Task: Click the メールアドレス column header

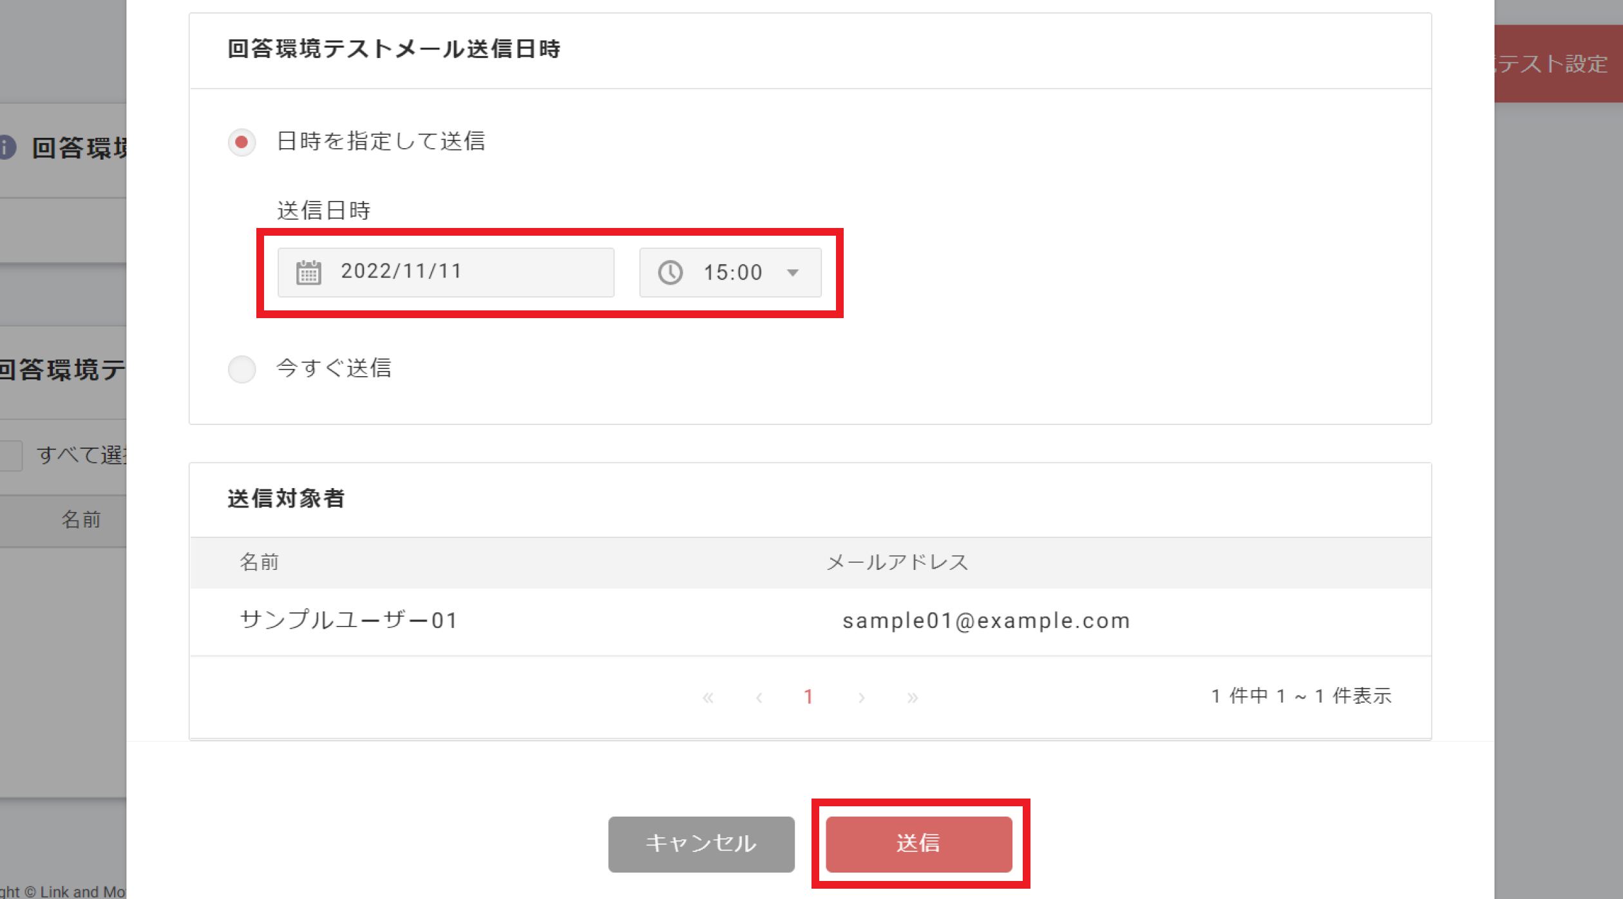Action: point(897,562)
